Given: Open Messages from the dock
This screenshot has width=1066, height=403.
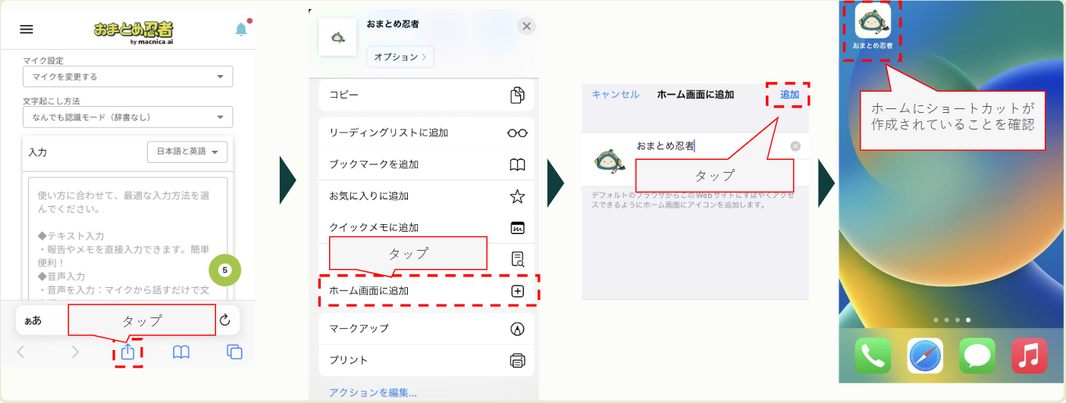Looking at the screenshot, I should pyautogui.click(x=977, y=355).
